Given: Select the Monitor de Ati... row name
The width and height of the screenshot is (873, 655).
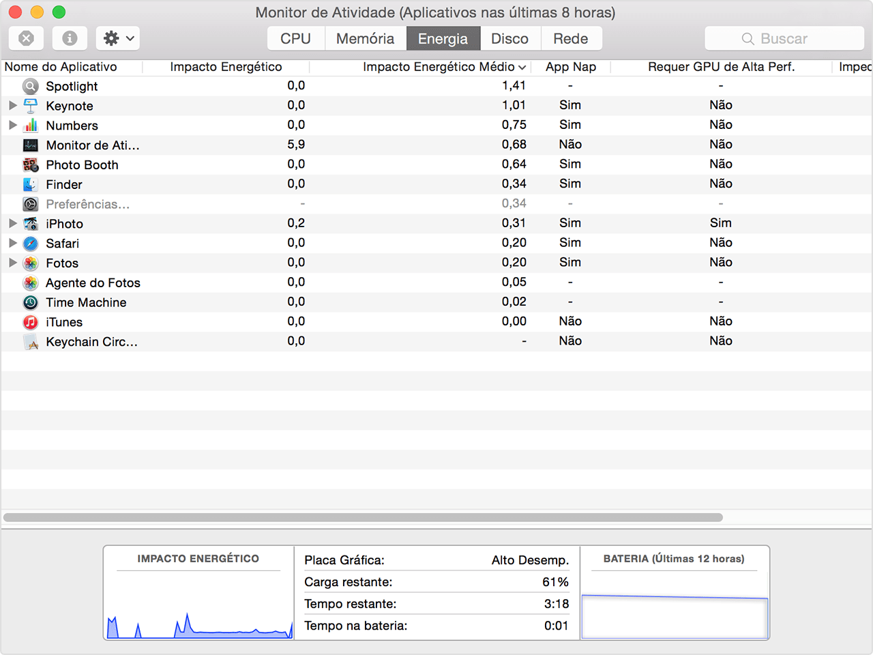Looking at the screenshot, I should 93,145.
